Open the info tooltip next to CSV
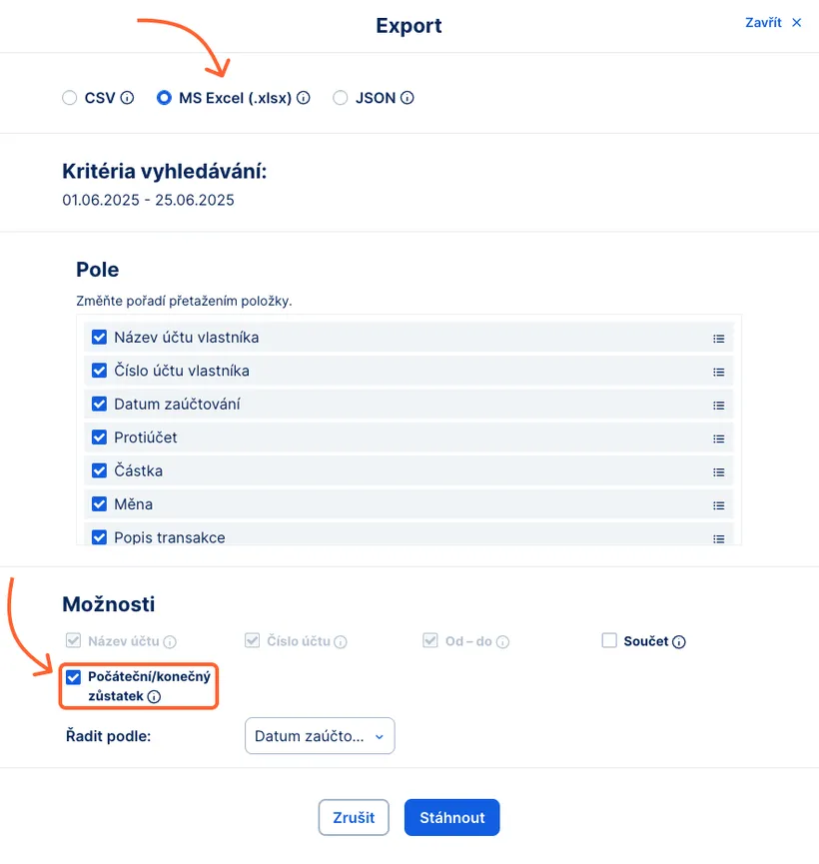The width and height of the screenshot is (819, 864). click(x=125, y=97)
